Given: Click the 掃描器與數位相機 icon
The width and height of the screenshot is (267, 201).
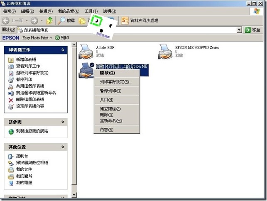Looking at the screenshot, I should point(11,163).
